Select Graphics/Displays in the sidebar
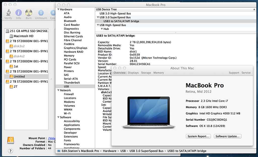Image resolution: width=258 pixels, height=157 pixels. (x=76, y=48)
